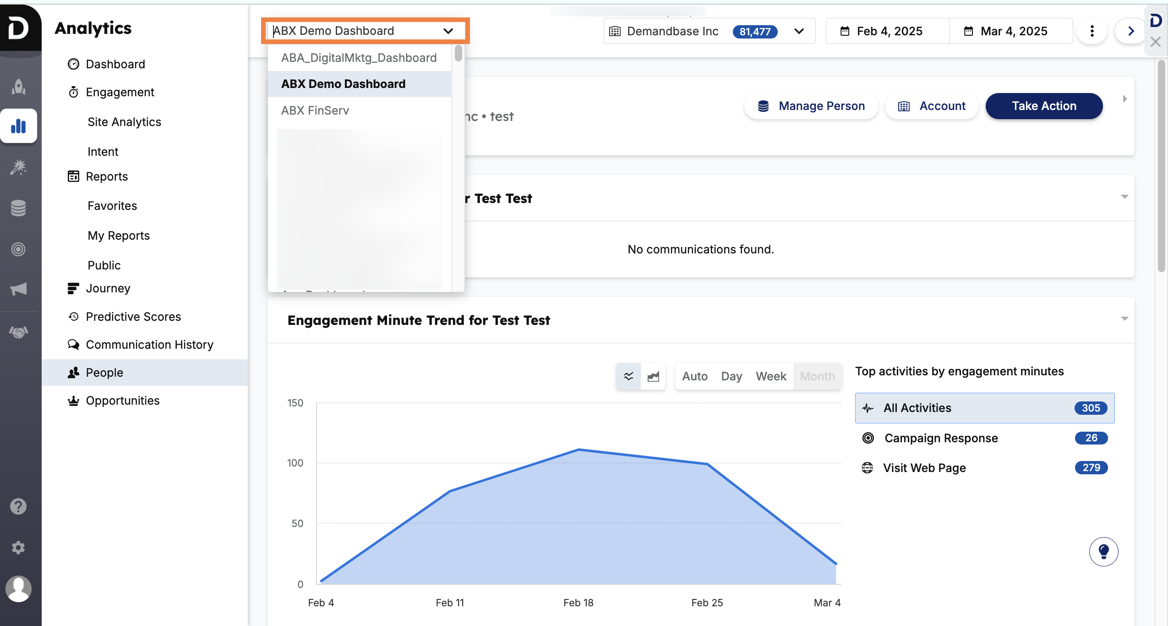Open the handshake icon in left rail

click(x=18, y=332)
